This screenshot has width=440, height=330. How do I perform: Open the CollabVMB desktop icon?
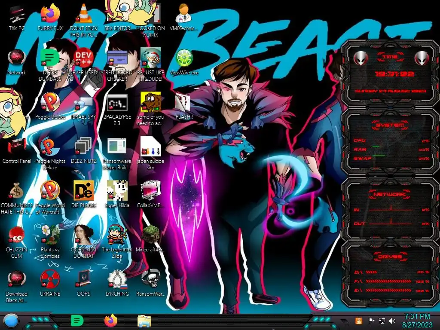151,191
